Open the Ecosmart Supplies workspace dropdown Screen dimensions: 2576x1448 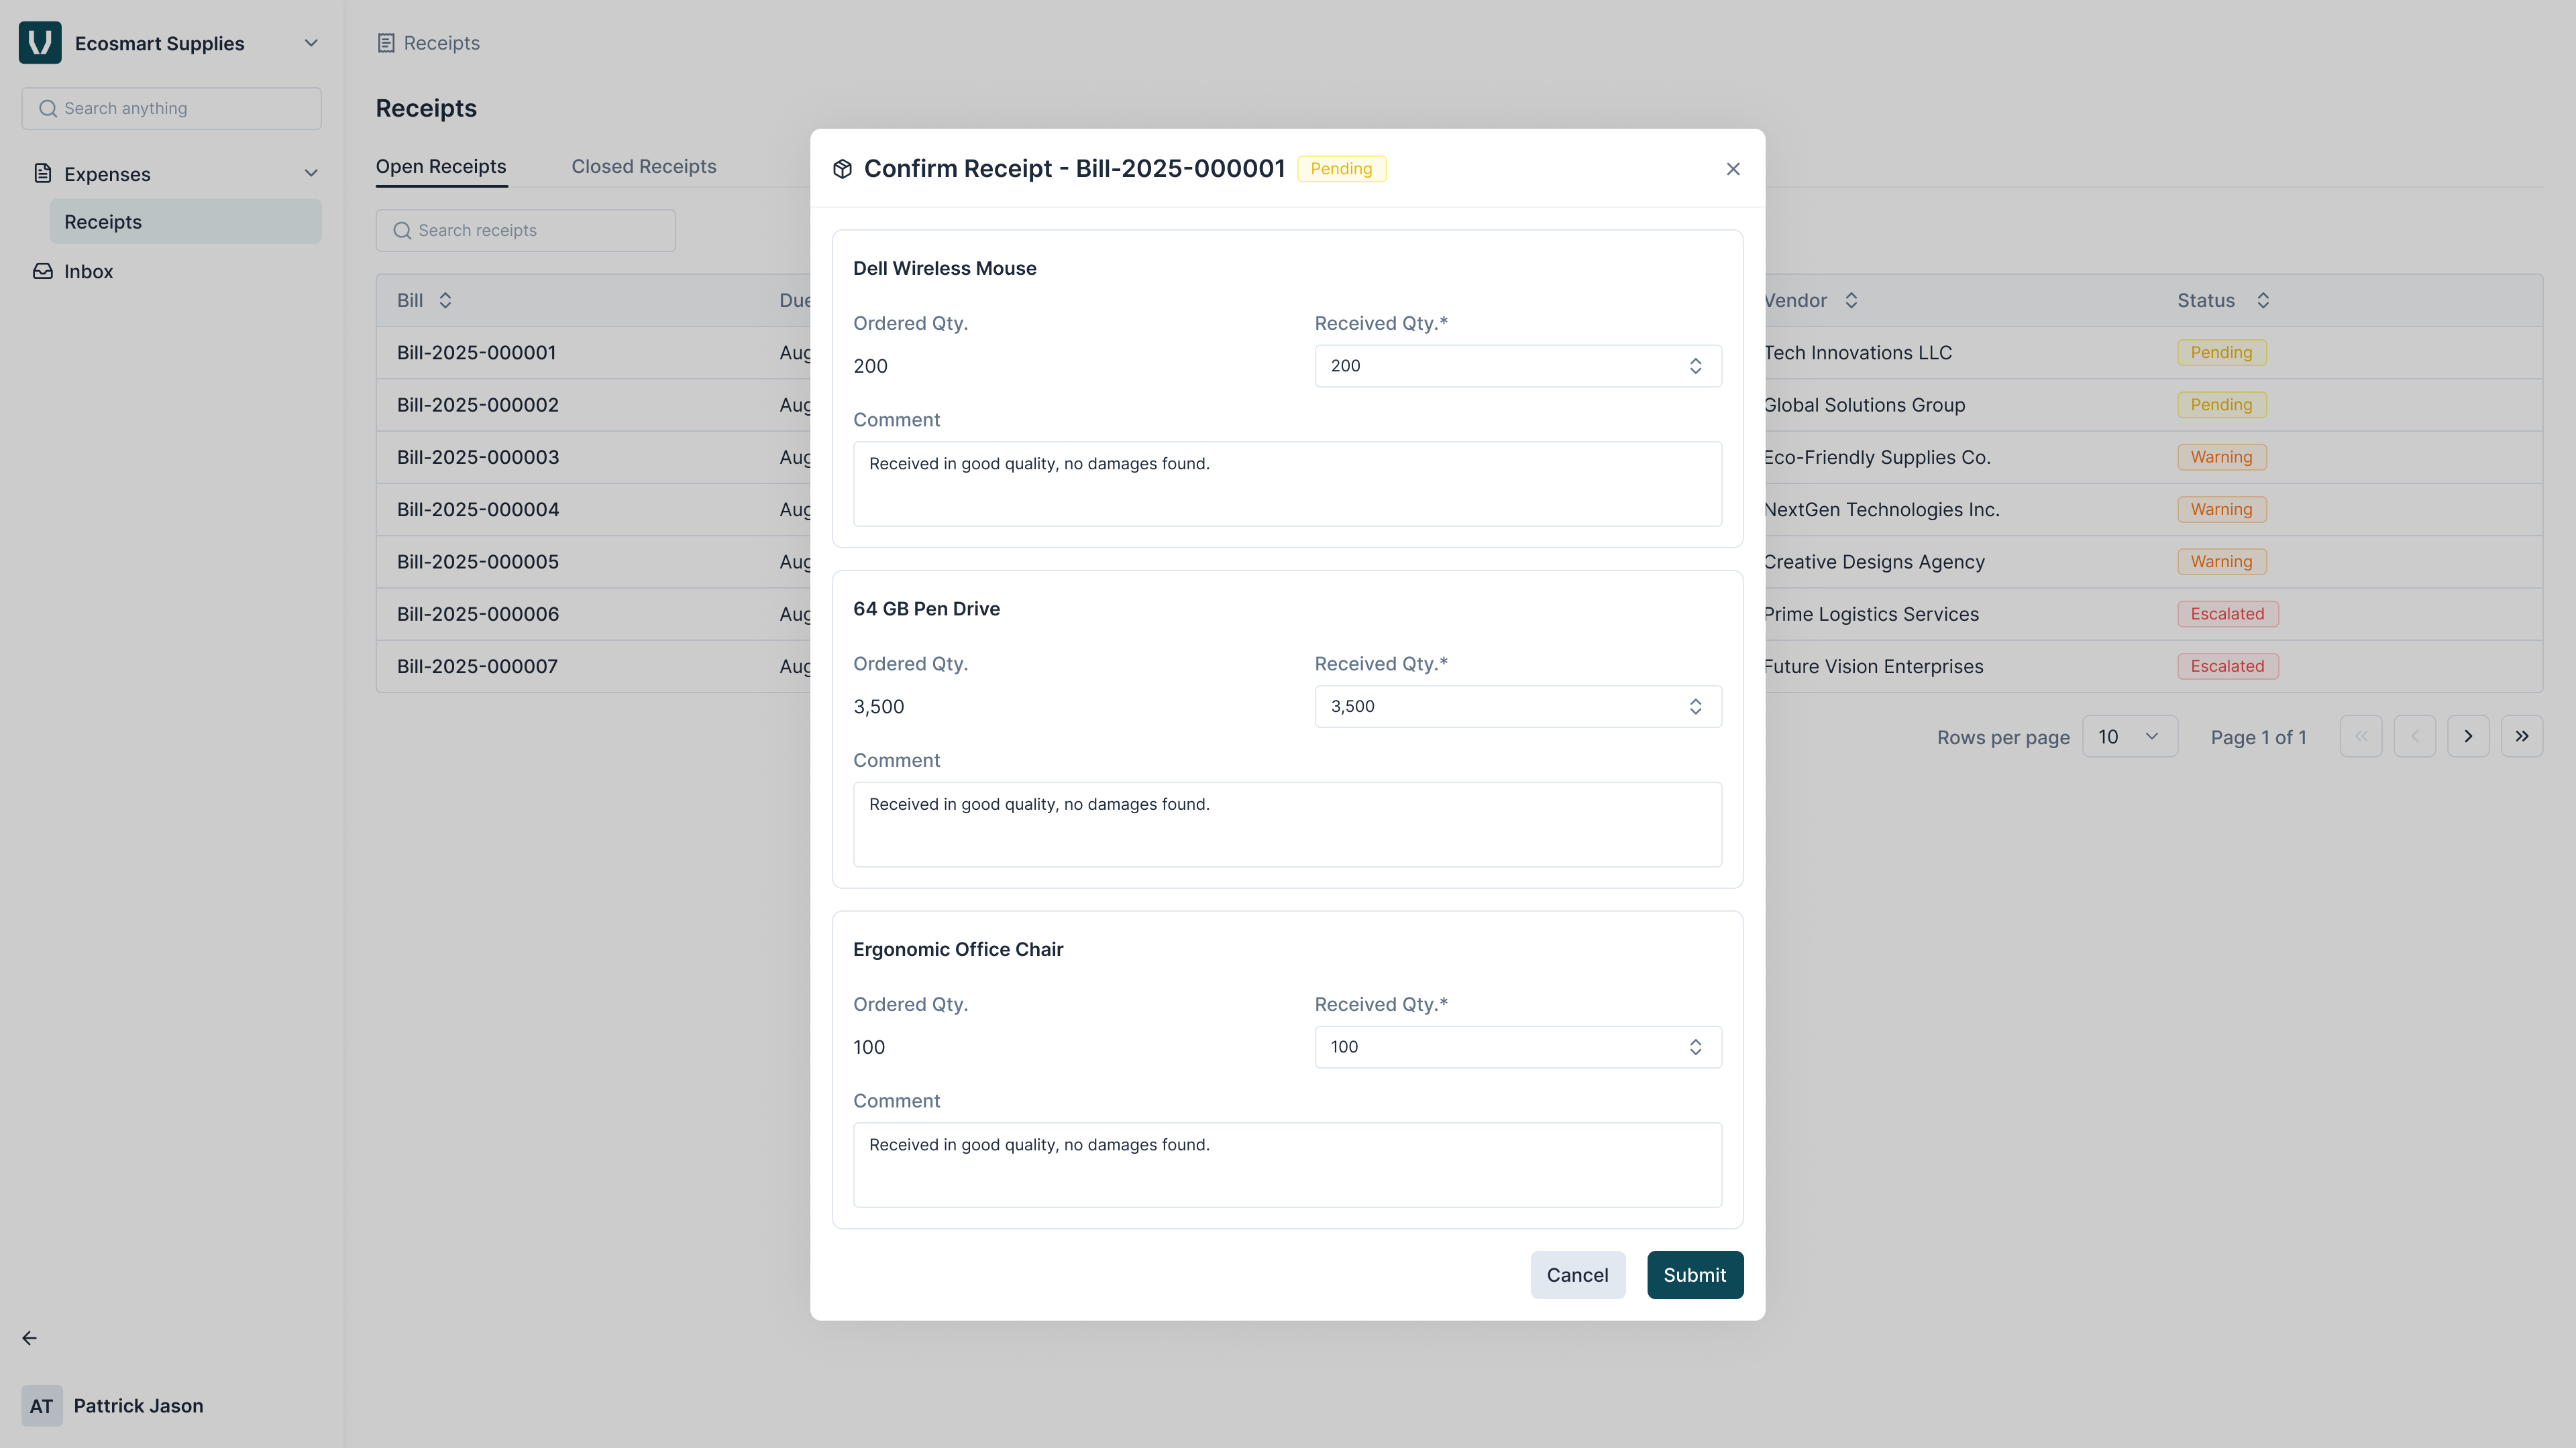point(311,43)
